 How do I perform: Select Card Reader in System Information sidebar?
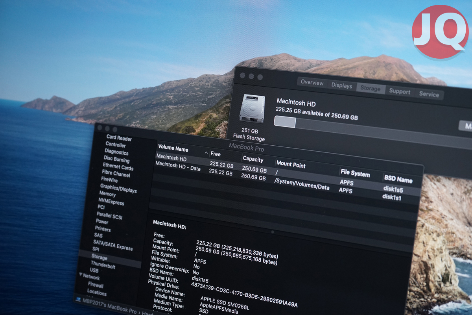[119, 138]
